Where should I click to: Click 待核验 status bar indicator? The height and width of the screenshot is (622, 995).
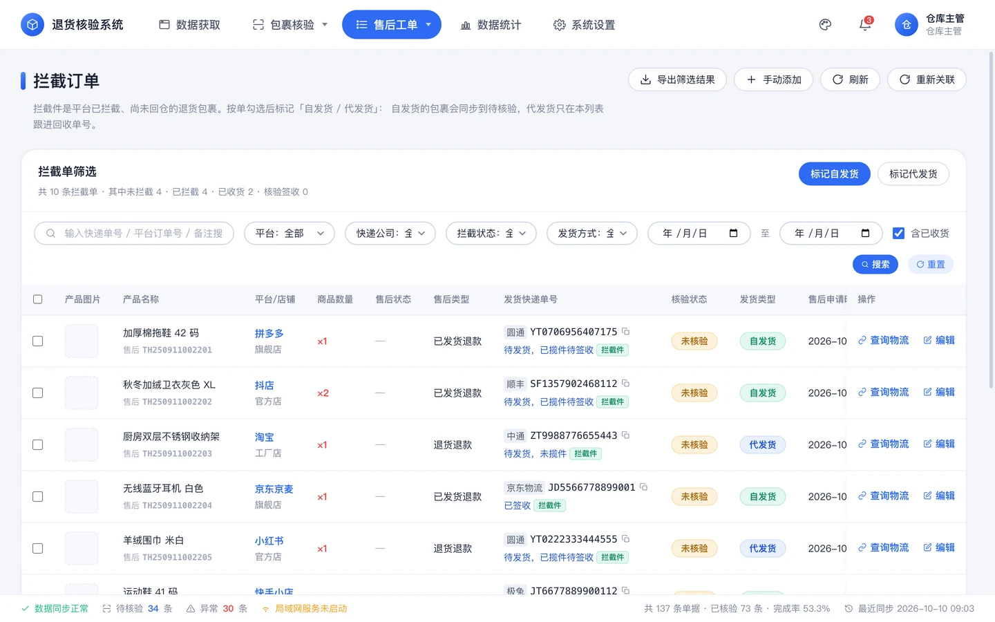pos(137,609)
